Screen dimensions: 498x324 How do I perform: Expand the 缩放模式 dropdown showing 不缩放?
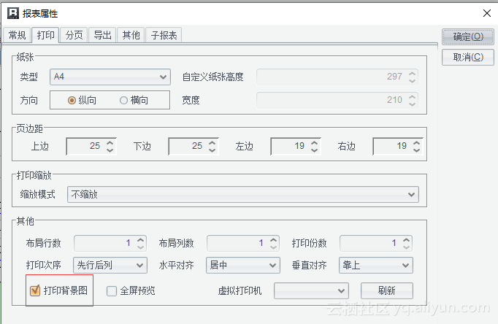coord(243,195)
